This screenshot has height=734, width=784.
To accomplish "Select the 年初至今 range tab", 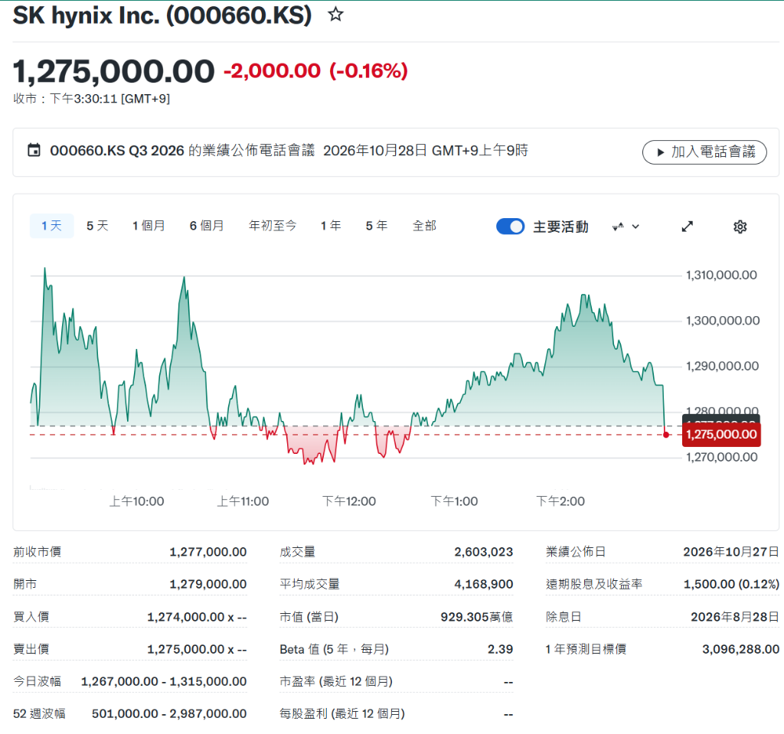I will click(x=273, y=226).
